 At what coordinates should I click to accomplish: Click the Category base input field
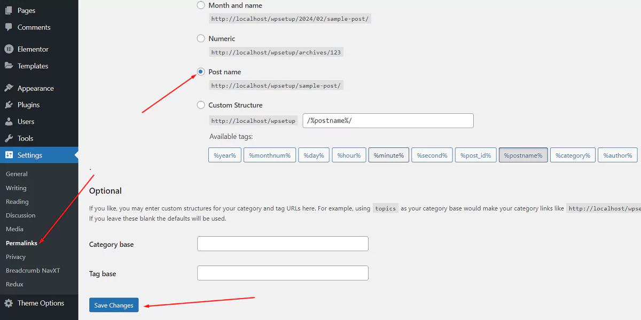point(283,244)
